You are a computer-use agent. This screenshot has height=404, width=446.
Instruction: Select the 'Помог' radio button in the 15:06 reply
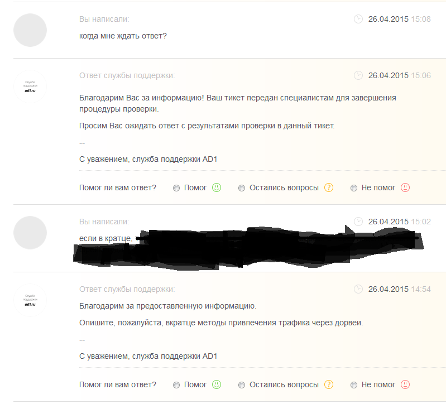point(176,188)
